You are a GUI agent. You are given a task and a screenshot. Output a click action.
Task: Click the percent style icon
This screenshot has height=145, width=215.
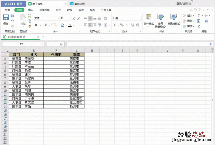[x=122, y=25]
